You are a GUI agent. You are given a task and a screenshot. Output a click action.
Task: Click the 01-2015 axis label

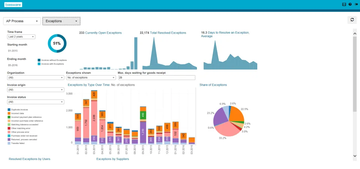[78, 150]
